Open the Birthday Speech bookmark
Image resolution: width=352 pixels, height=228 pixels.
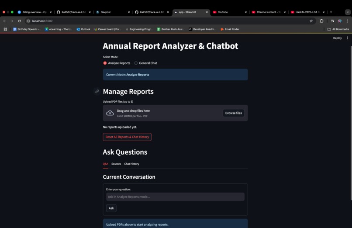click(x=27, y=29)
